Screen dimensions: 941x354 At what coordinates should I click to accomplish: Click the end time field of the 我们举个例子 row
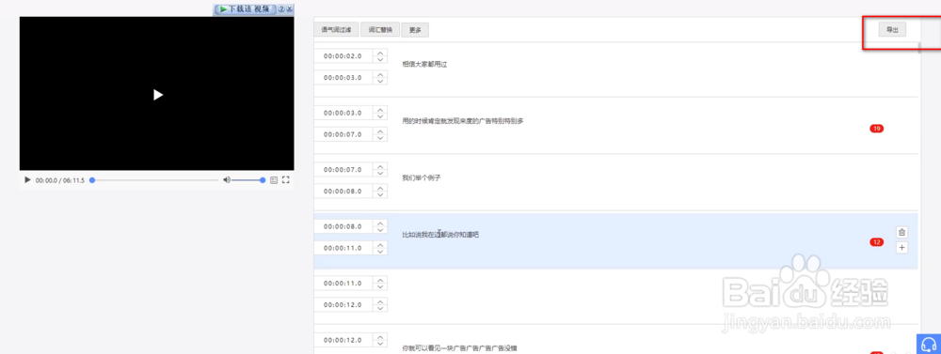[343, 192]
